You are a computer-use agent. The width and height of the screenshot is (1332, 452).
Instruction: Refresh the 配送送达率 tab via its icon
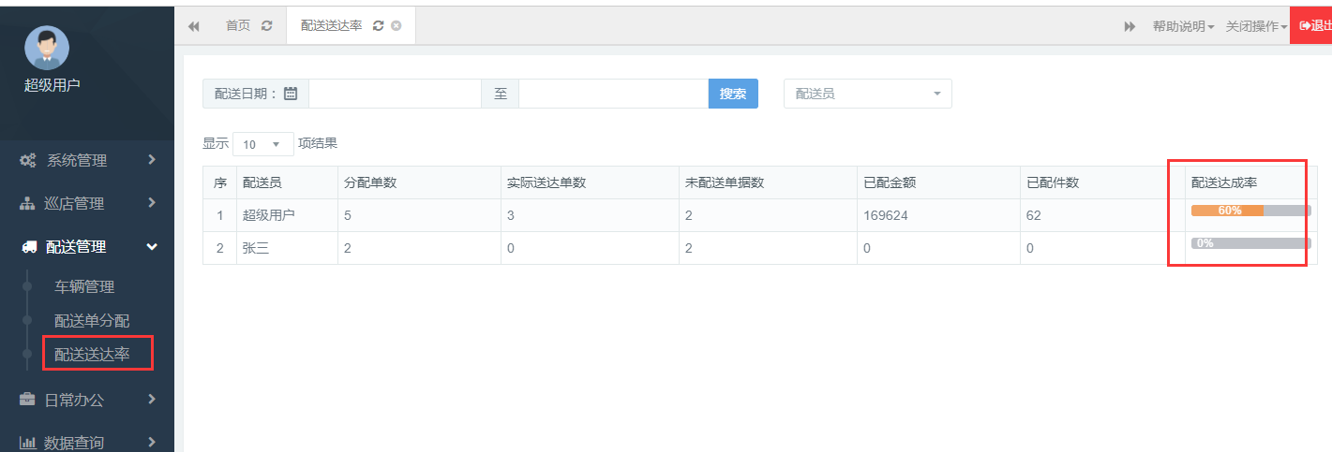(x=378, y=26)
